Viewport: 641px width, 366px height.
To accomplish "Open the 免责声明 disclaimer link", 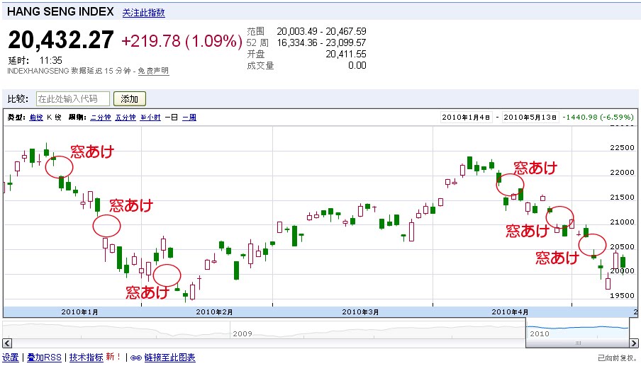I will click(x=153, y=71).
